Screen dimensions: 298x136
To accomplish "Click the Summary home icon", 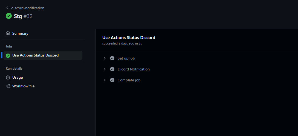I will 8,33.
